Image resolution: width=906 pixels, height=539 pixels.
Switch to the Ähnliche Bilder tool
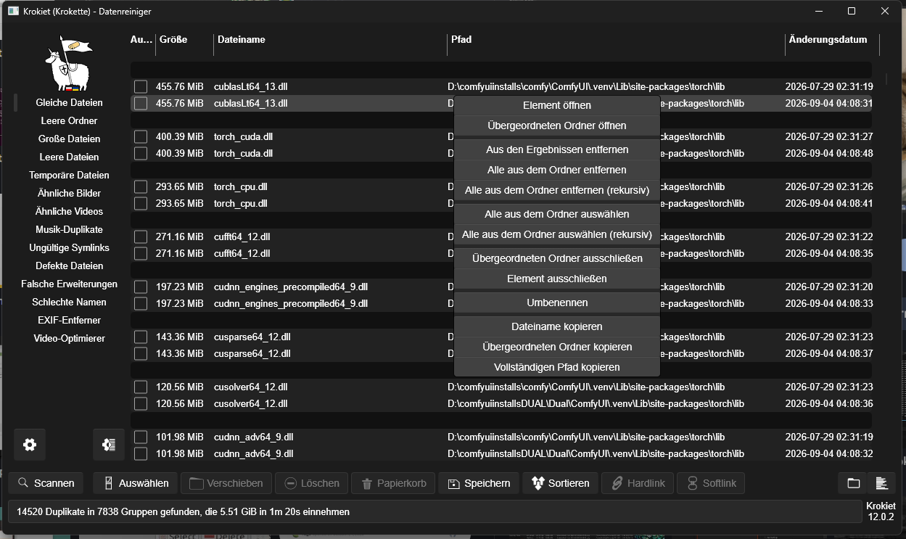click(x=69, y=194)
